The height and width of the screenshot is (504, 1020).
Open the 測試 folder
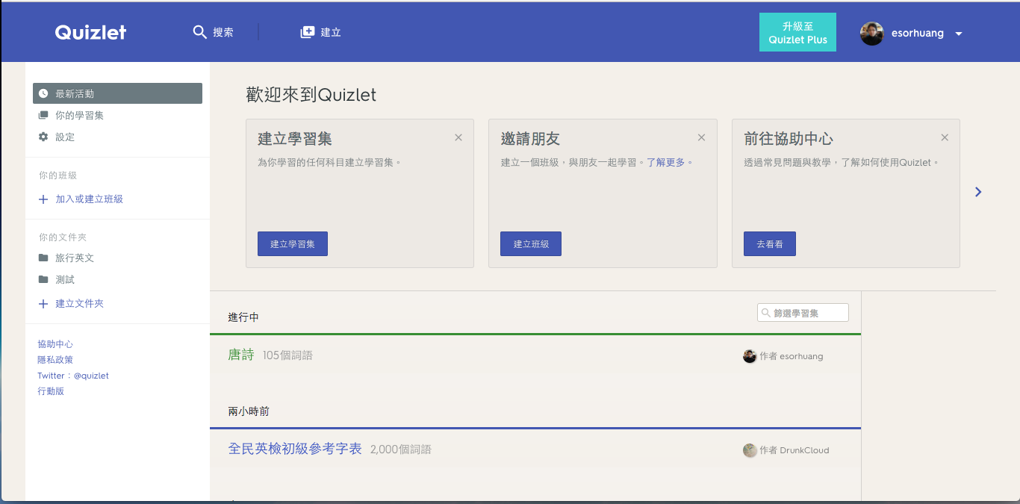click(x=65, y=279)
